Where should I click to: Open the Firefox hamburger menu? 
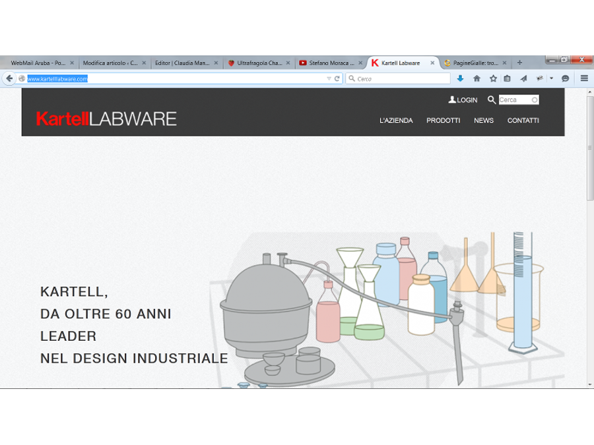[584, 78]
